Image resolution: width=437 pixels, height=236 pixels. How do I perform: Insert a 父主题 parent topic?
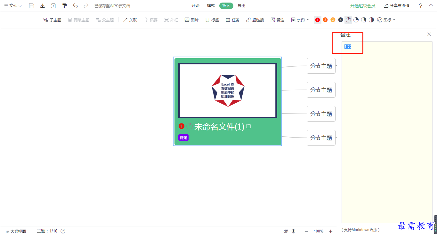(x=105, y=20)
